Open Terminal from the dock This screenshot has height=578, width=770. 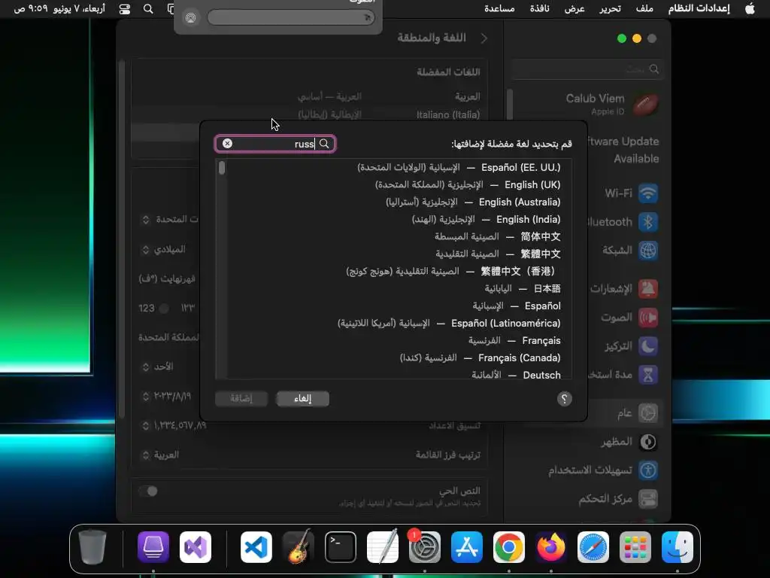[341, 547]
